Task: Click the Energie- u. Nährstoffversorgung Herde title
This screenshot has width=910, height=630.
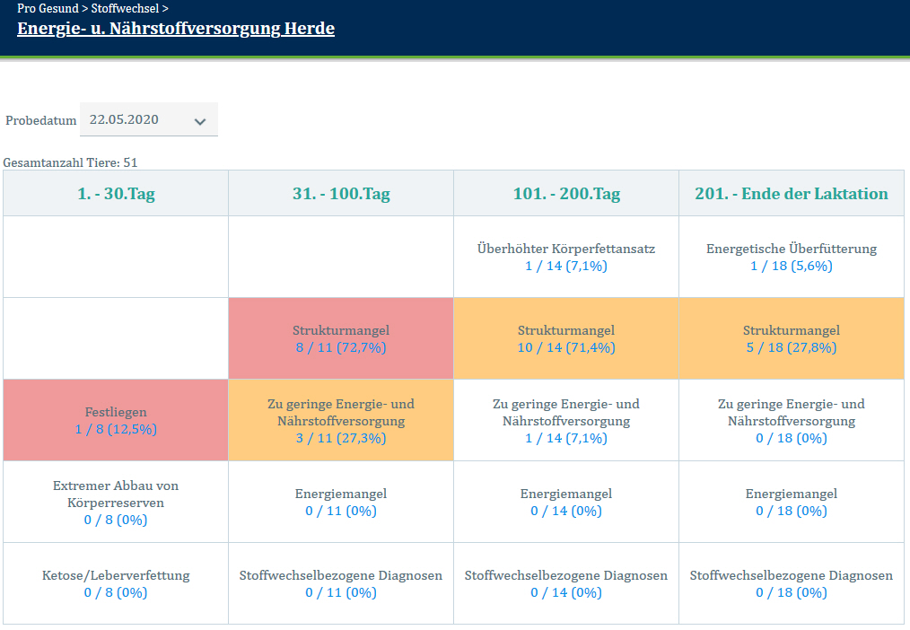Action: 176,29
